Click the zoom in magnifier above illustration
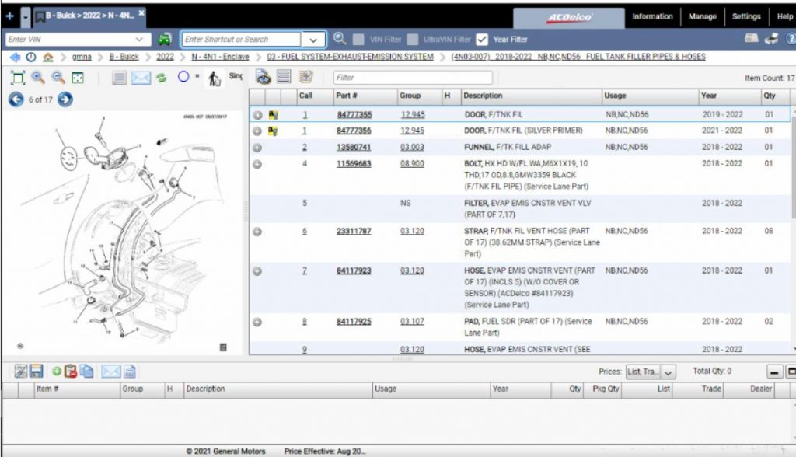Viewport: 796px width, 457px height. [x=38, y=78]
